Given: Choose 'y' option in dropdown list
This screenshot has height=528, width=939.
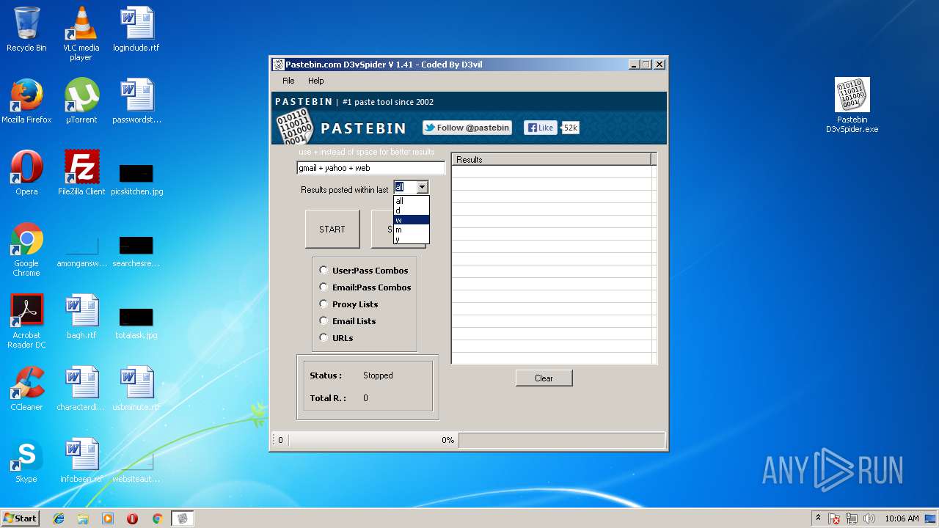Looking at the screenshot, I should (x=412, y=239).
